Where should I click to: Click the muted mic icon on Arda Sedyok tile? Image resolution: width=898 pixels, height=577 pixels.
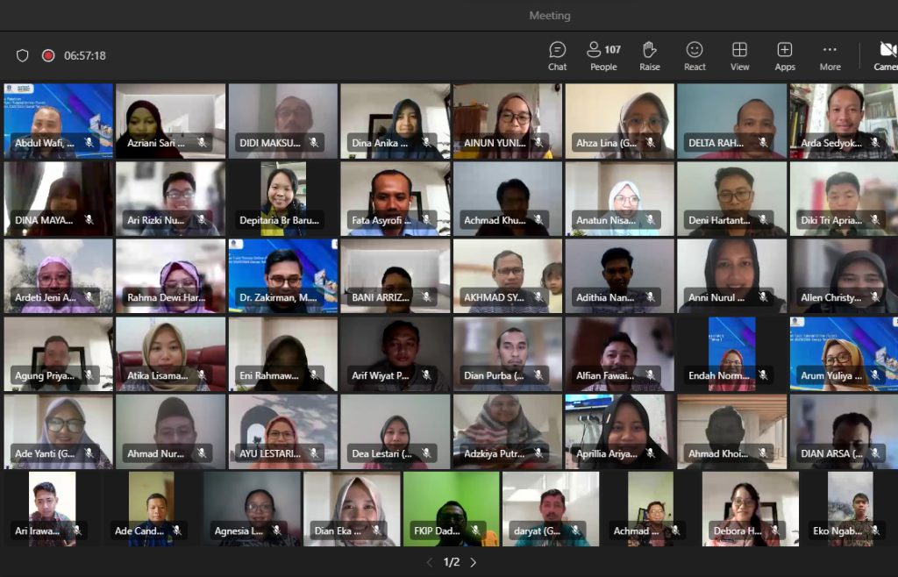(875, 142)
